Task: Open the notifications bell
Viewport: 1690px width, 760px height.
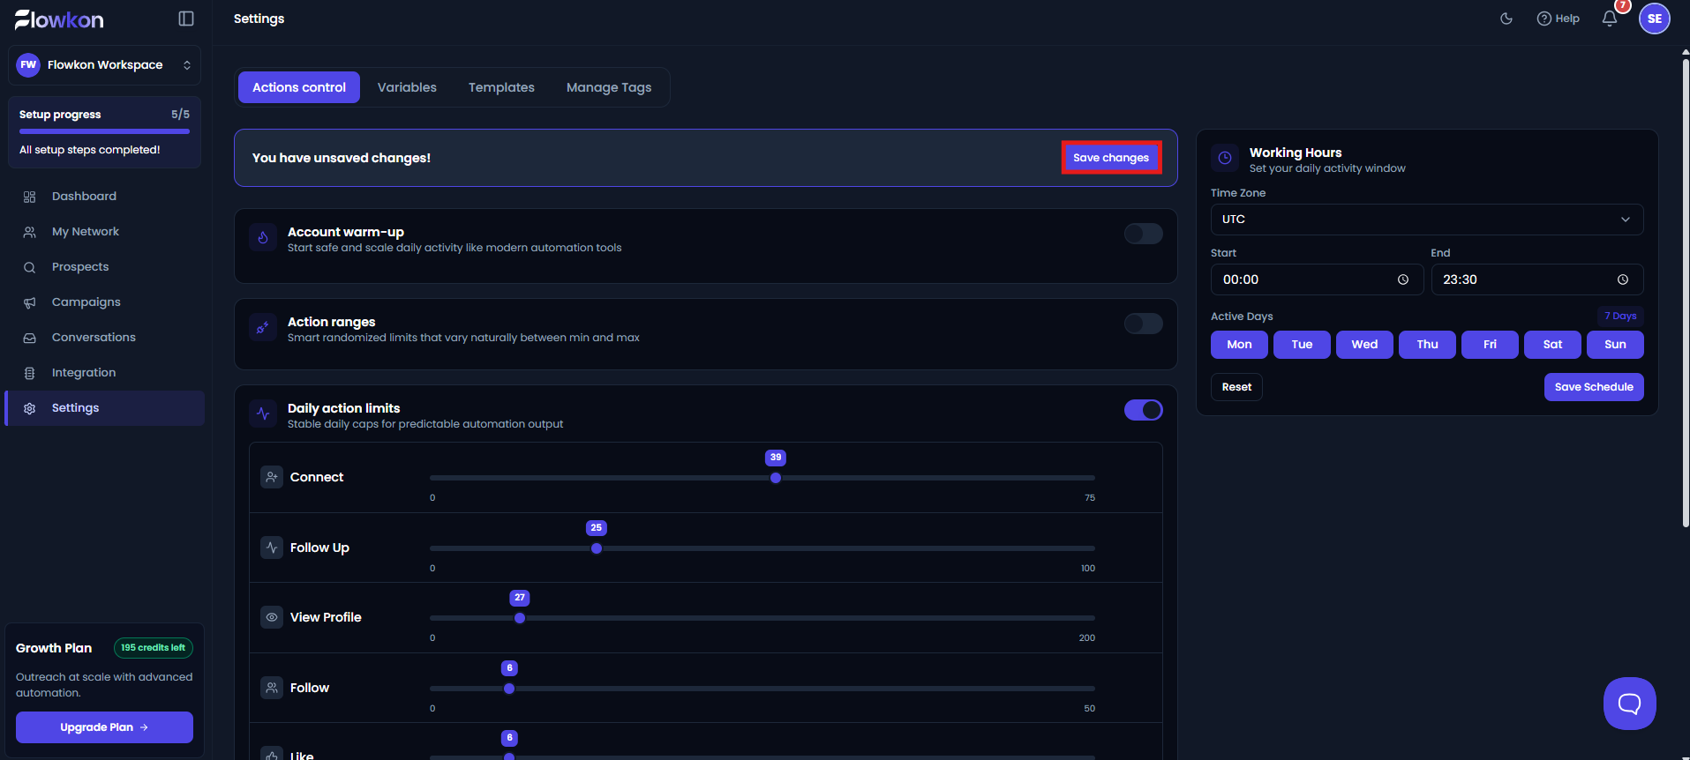Action: (x=1610, y=19)
